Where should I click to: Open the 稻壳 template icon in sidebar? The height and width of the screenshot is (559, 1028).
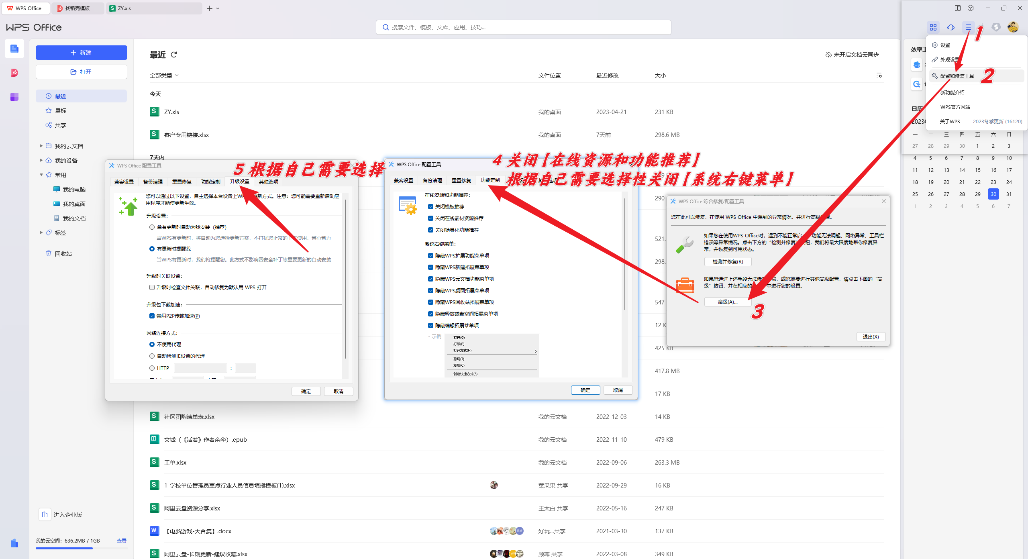14,73
